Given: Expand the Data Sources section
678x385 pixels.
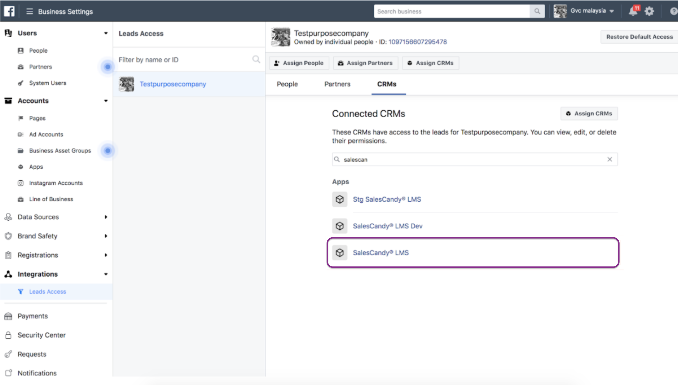Looking at the screenshot, I should click(106, 217).
